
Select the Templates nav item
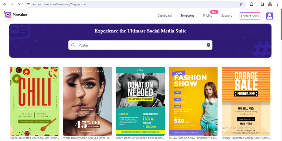(187, 16)
